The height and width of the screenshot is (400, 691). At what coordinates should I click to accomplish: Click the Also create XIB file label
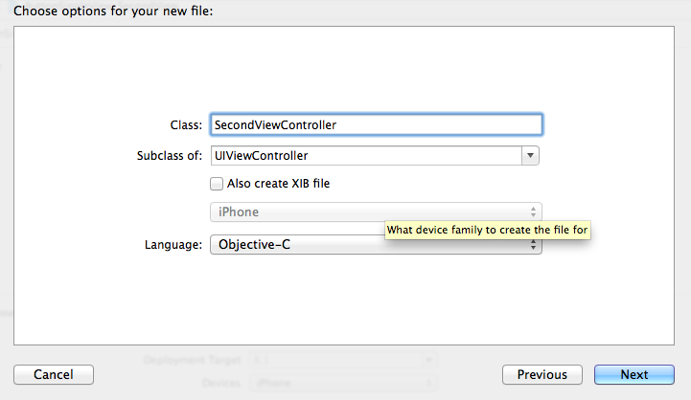278,184
